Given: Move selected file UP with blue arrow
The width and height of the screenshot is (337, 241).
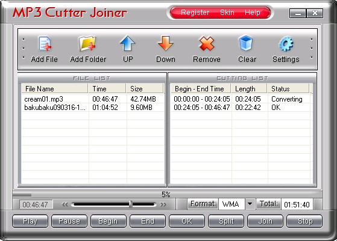Looking at the screenshot, I should [x=128, y=43].
